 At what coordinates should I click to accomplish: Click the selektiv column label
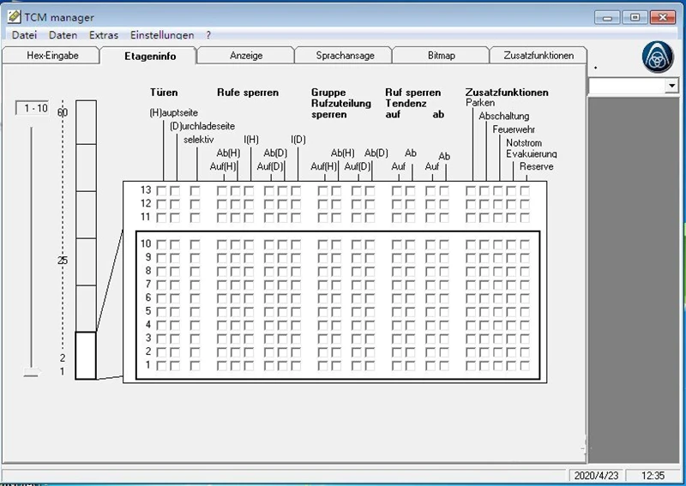[199, 140]
